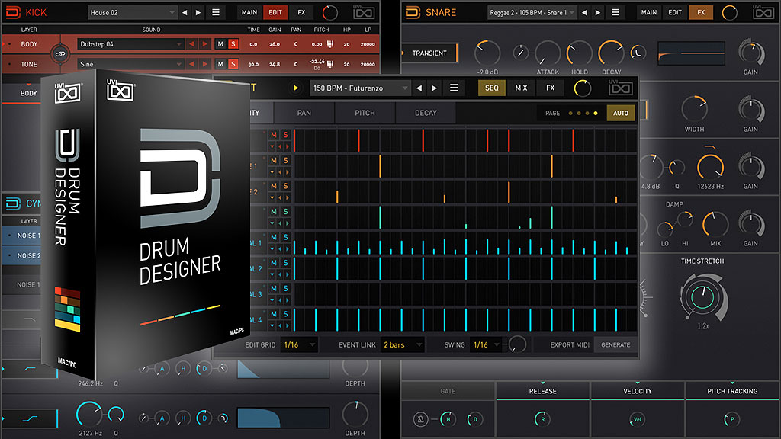Open the House 02 preset dropdown

[x=132, y=13]
